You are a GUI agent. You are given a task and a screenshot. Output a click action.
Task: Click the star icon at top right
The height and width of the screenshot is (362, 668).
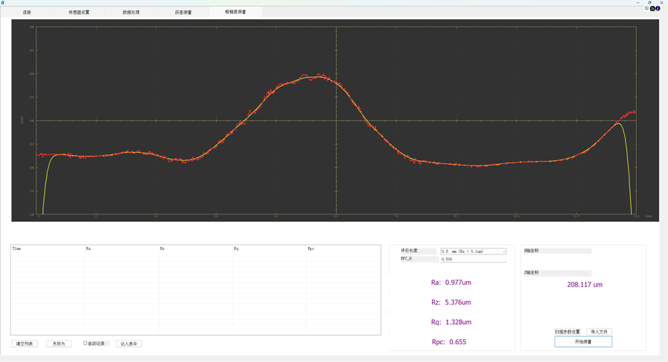pyautogui.click(x=646, y=9)
